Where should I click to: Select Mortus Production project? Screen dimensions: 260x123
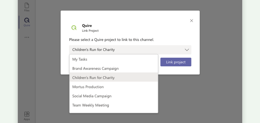[x=114, y=87]
